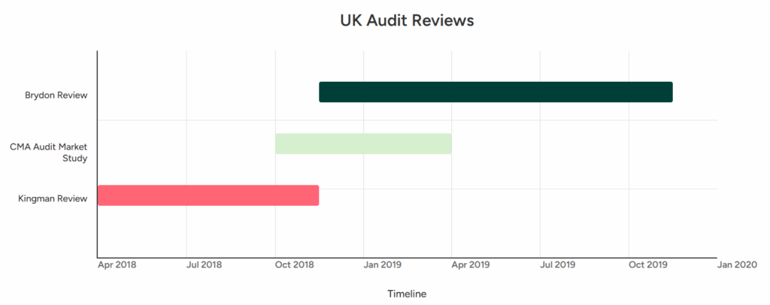Click the Jan 2019 tick label
The width and height of the screenshot is (770, 305).
pyautogui.click(x=383, y=264)
